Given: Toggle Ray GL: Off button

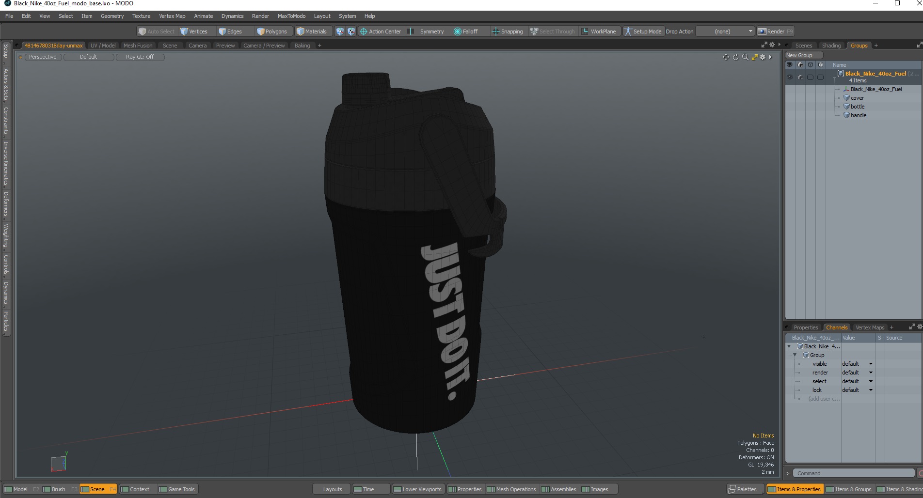Looking at the screenshot, I should (140, 57).
